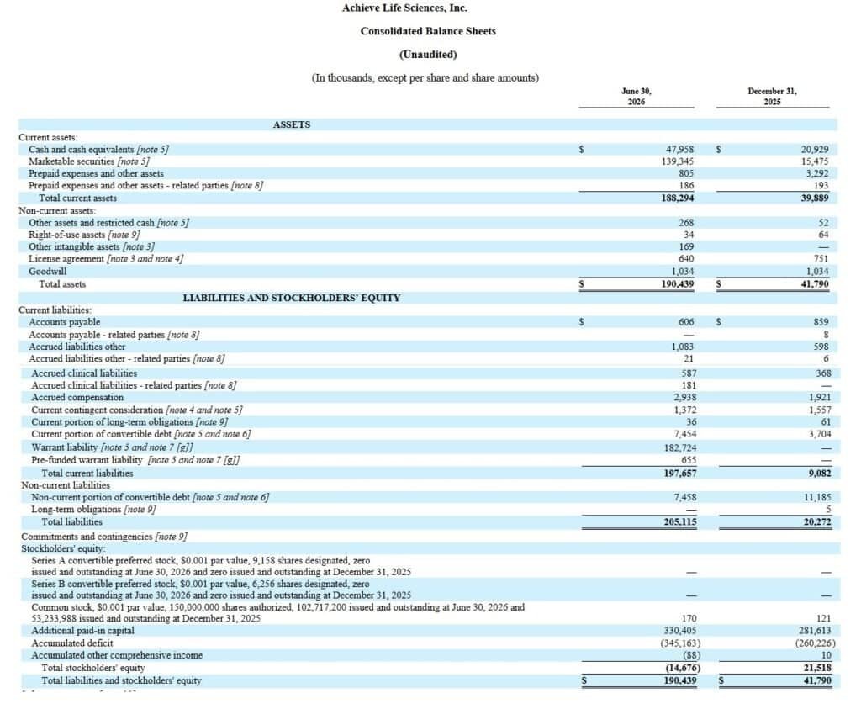Select 'Right-of-use assets' row label
Screen dimensions: 861x709
coord(84,235)
